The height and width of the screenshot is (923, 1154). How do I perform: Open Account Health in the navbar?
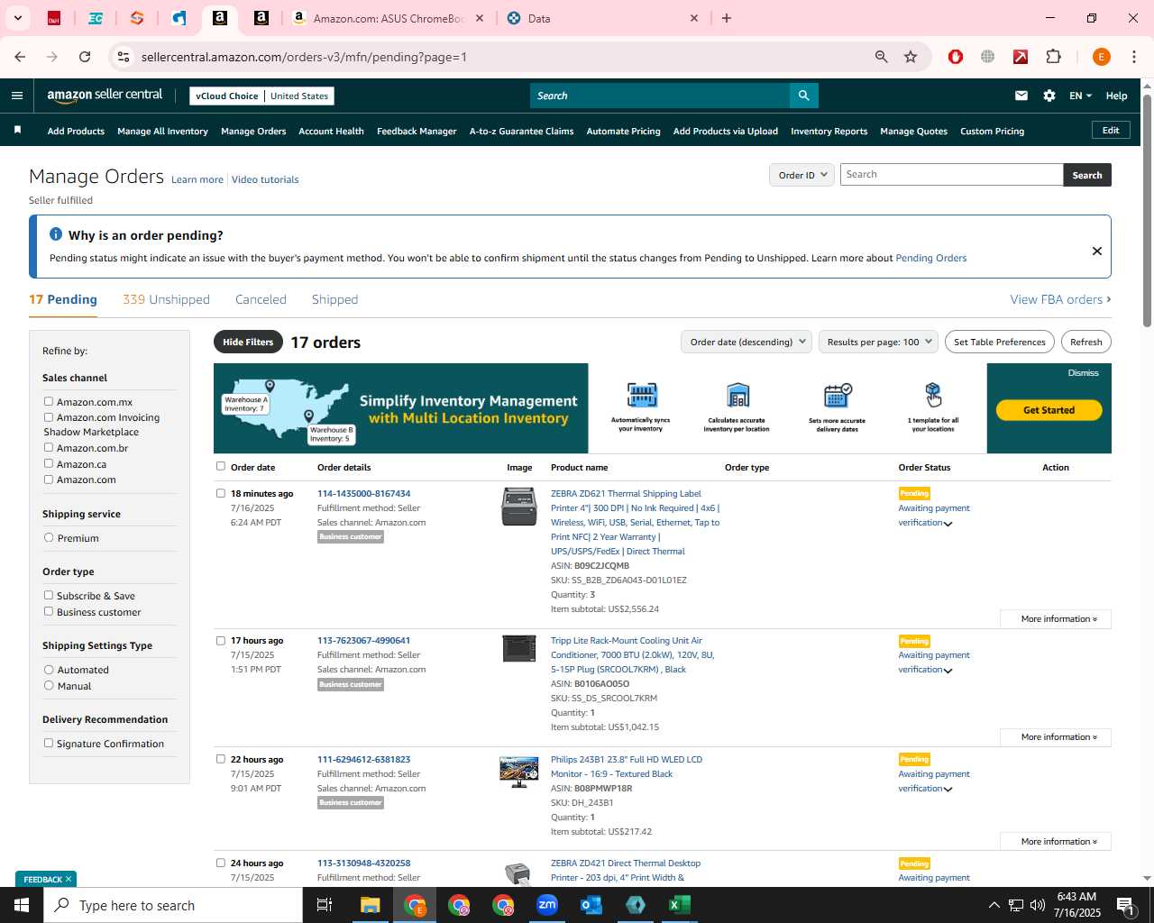(x=331, y=132)
